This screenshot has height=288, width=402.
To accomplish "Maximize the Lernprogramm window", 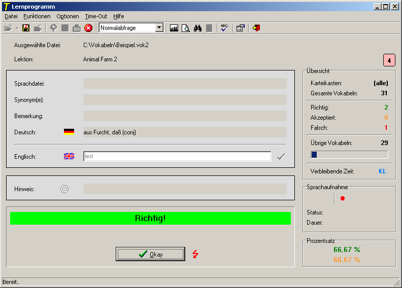I will (x=385, y=7).
